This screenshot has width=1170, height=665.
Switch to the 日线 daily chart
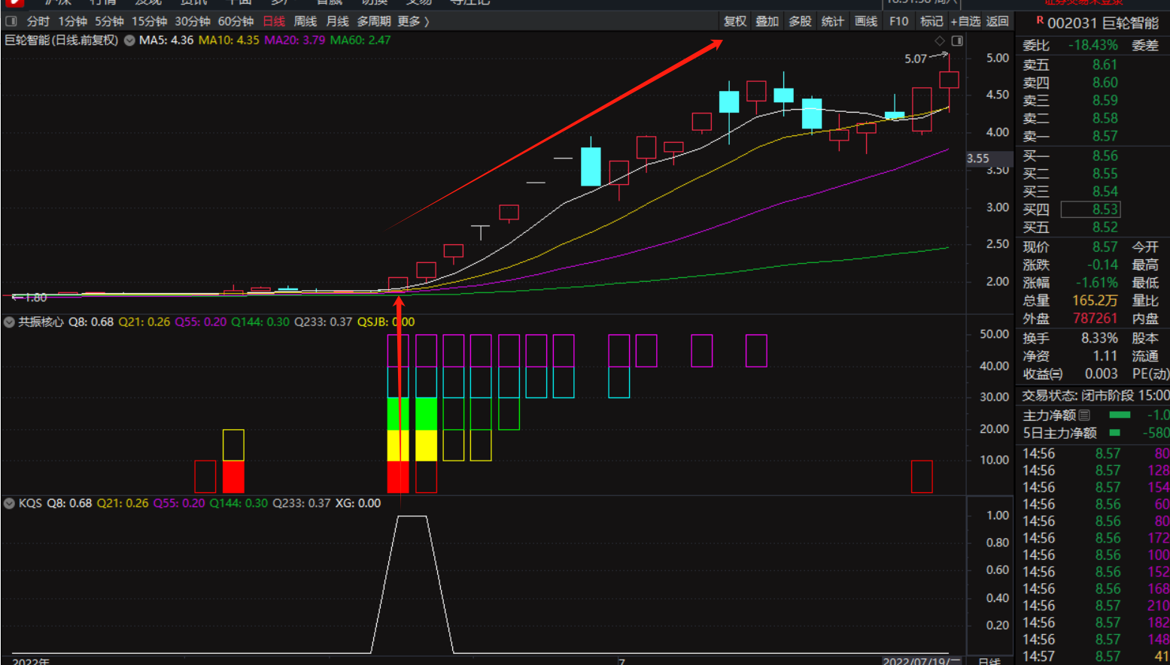coord(274,21)
